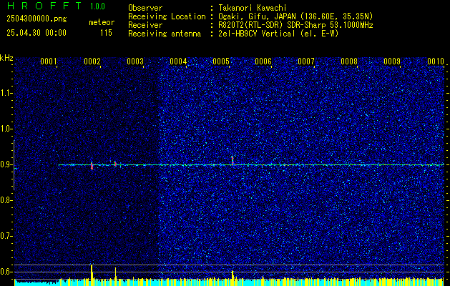Click the Receiving antenna label
The height and width of the screenshot is (286, 450).
tap(165, 34)
